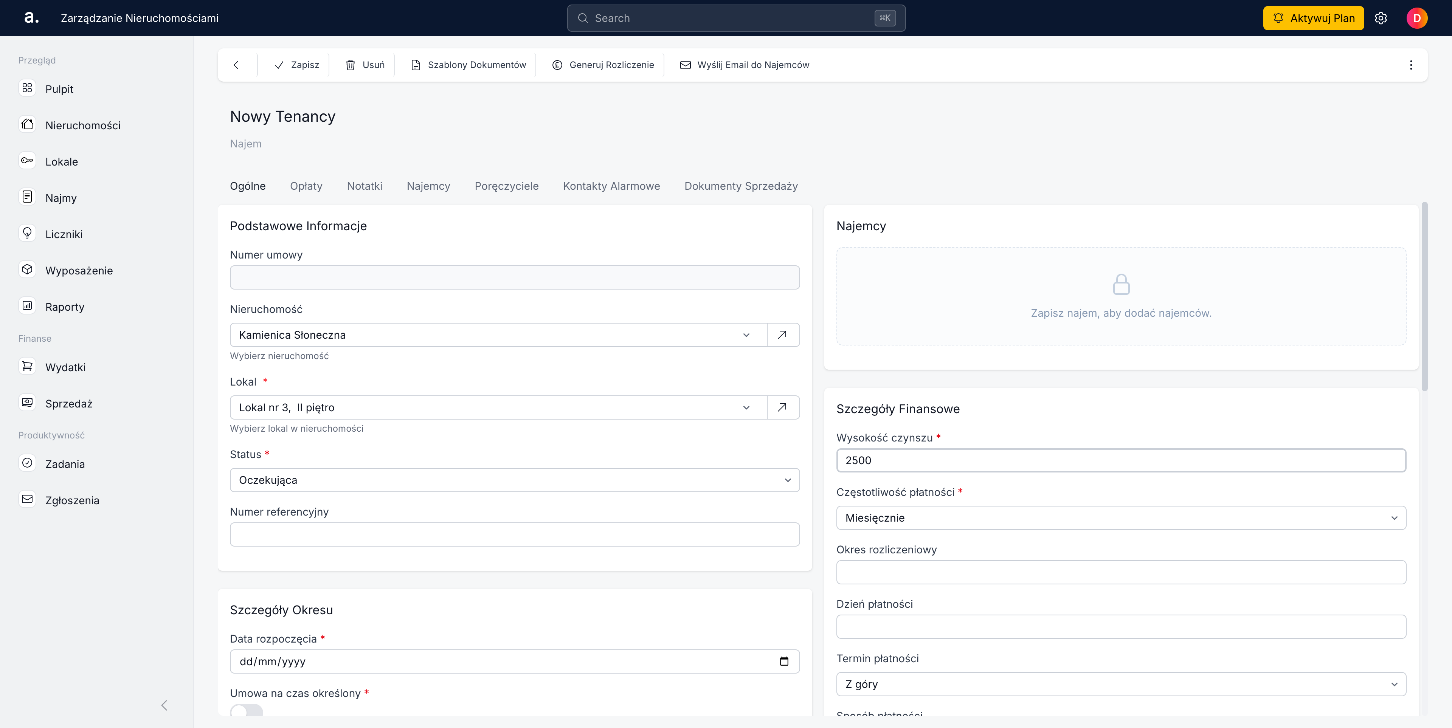The height and width of the screenshot is (728, 1452).
Task: Toggle Umowa na czas określony switch
Action: (x=246, y=710)
